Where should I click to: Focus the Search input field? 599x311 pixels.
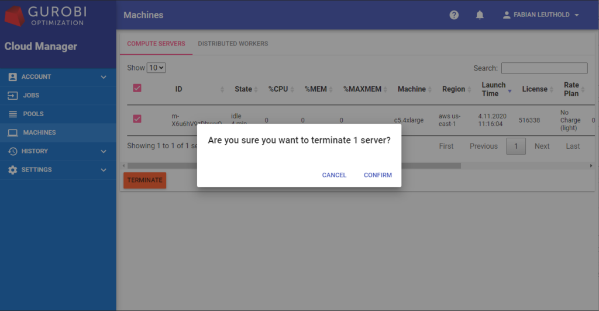(545, 68)
